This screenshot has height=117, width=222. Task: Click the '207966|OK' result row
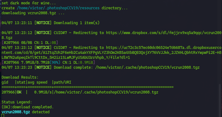[x=80, y=92]
